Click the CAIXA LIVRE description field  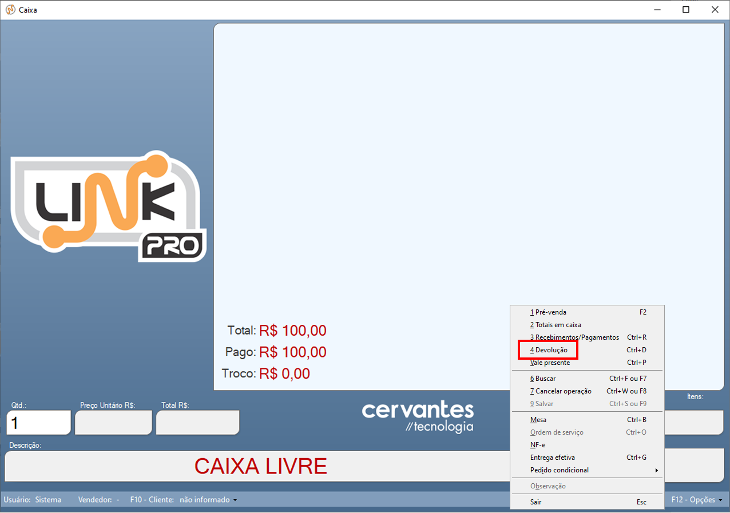tap(260, 466)
